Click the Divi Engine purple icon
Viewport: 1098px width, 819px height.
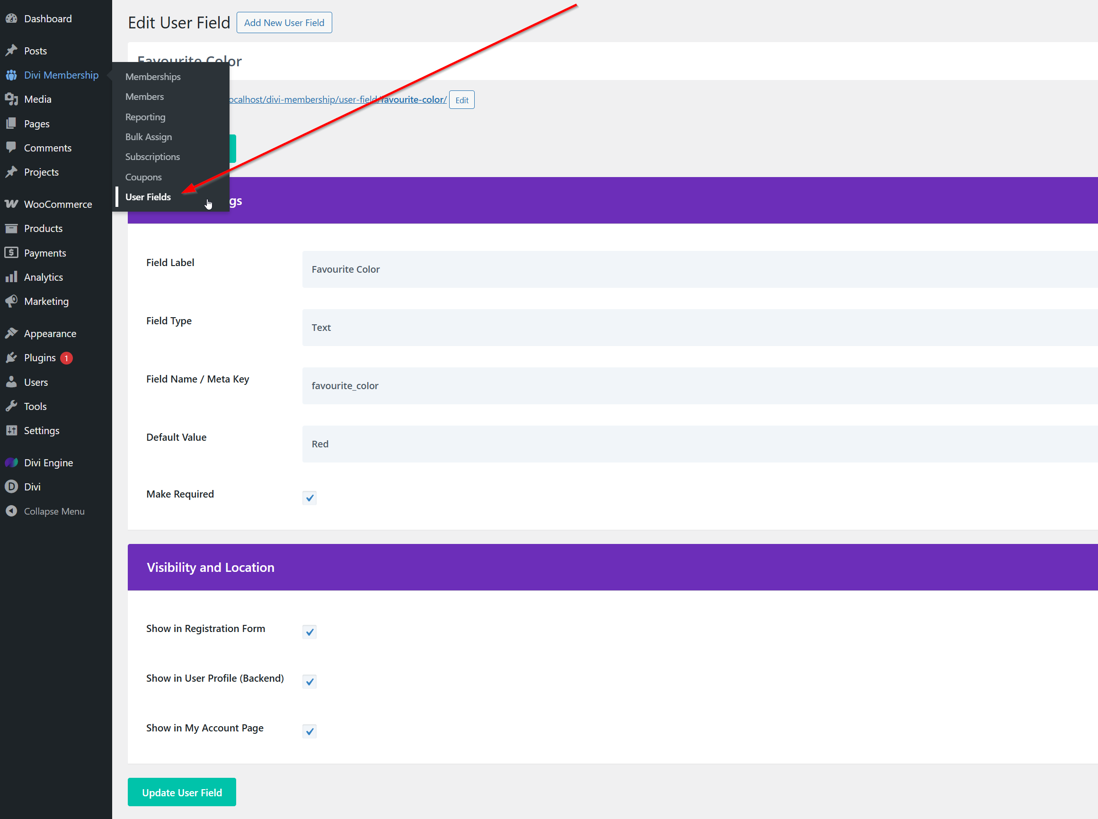coord(11,463)
